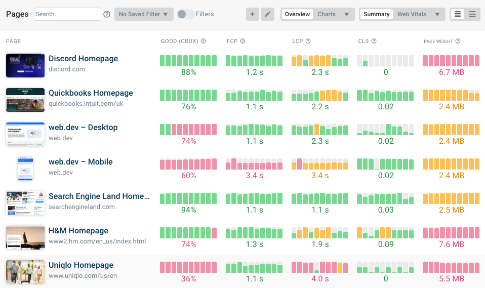The image size is (485, 288).
Task: Click the GOOD (CRUX) column header text
Action: coord(179,41)
